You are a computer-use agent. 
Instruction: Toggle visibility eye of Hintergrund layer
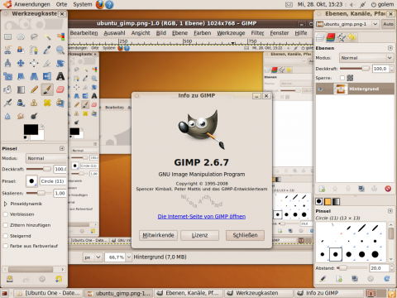tap(320, 89)
